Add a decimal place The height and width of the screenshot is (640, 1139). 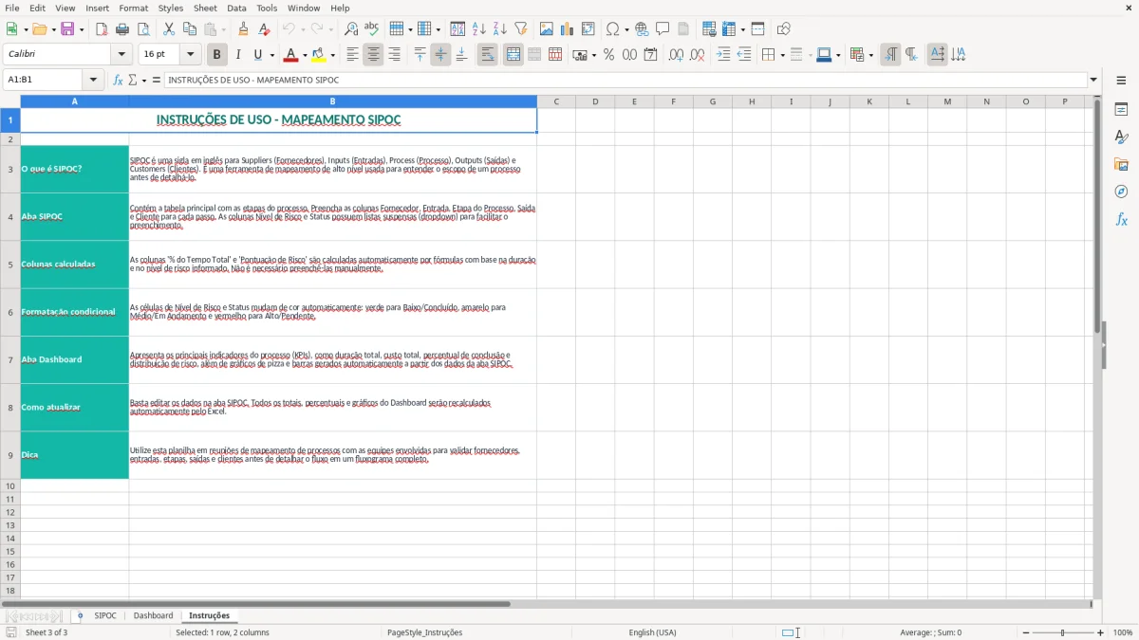[x=676, y=55]
